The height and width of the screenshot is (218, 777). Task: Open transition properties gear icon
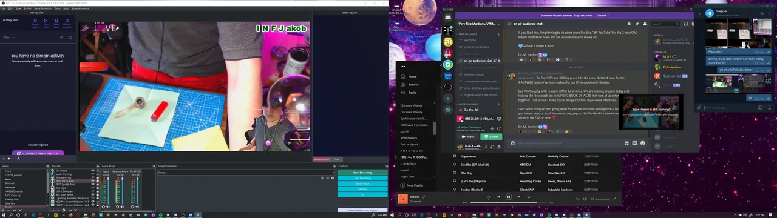click(333, 178)
